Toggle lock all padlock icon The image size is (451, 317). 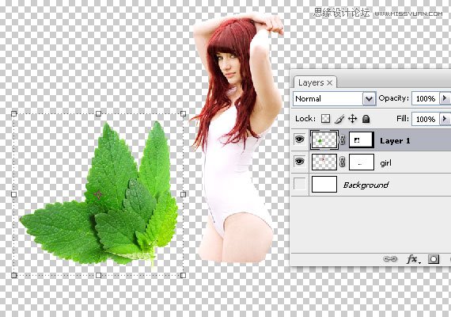pyautogui.click(x=366, y=119)
